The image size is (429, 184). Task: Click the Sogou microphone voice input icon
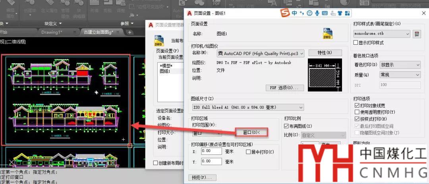tap(317, 13)
